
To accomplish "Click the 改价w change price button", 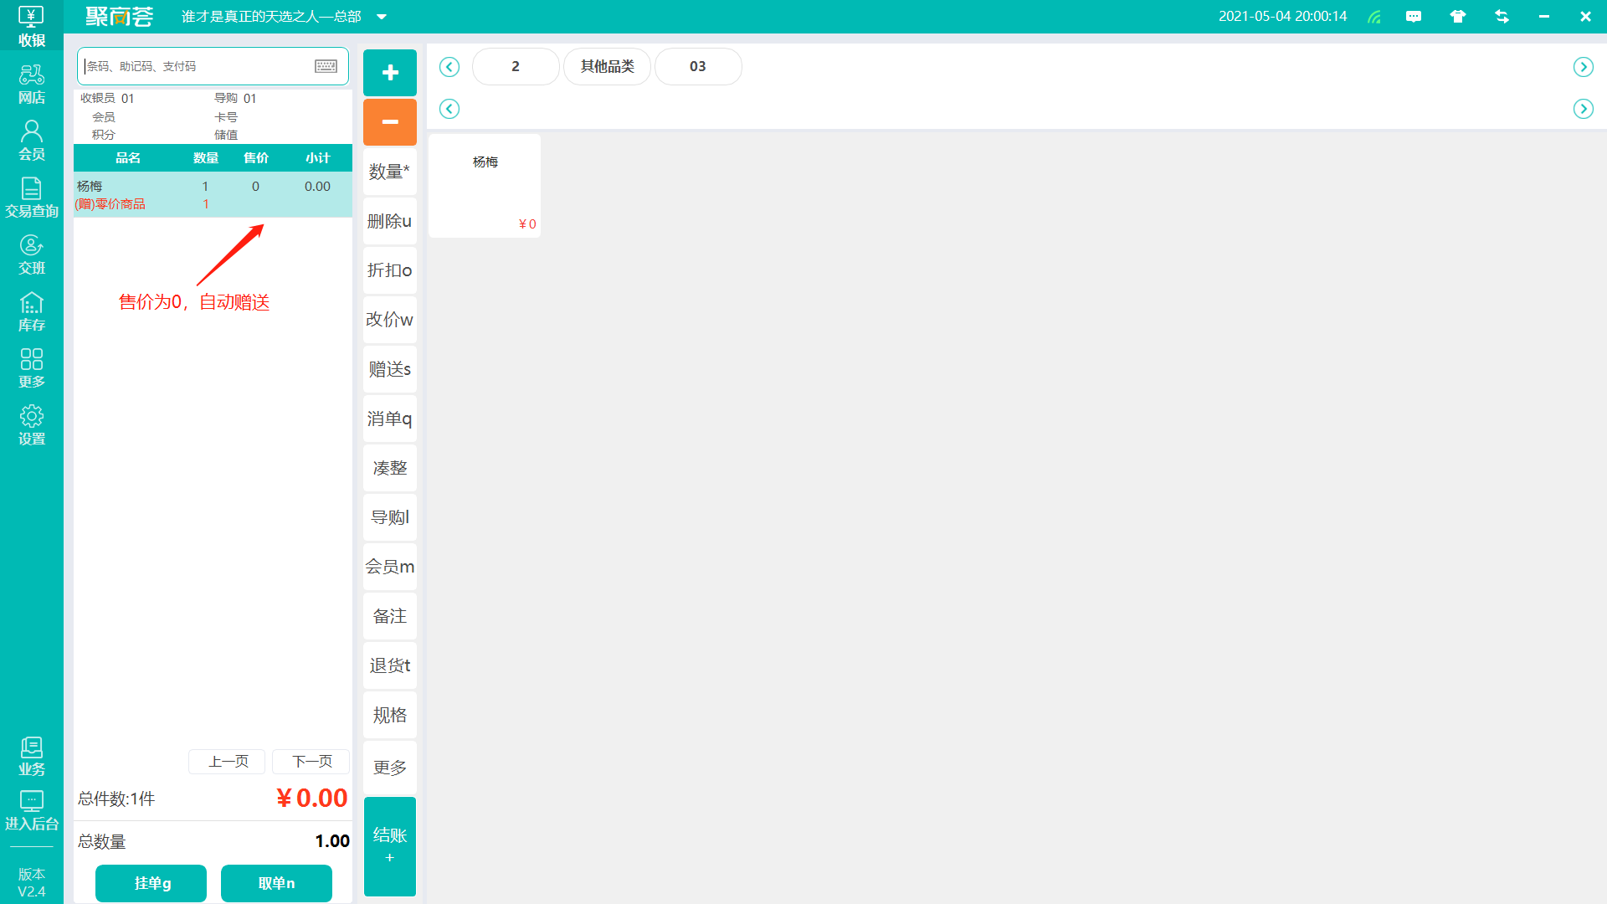I will [390, 320].
